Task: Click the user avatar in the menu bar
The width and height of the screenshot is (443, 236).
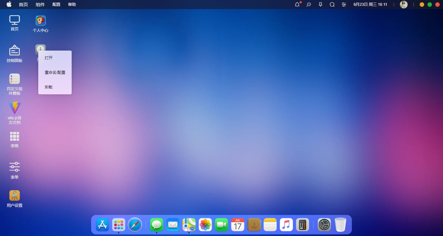Action: point(403,5)
